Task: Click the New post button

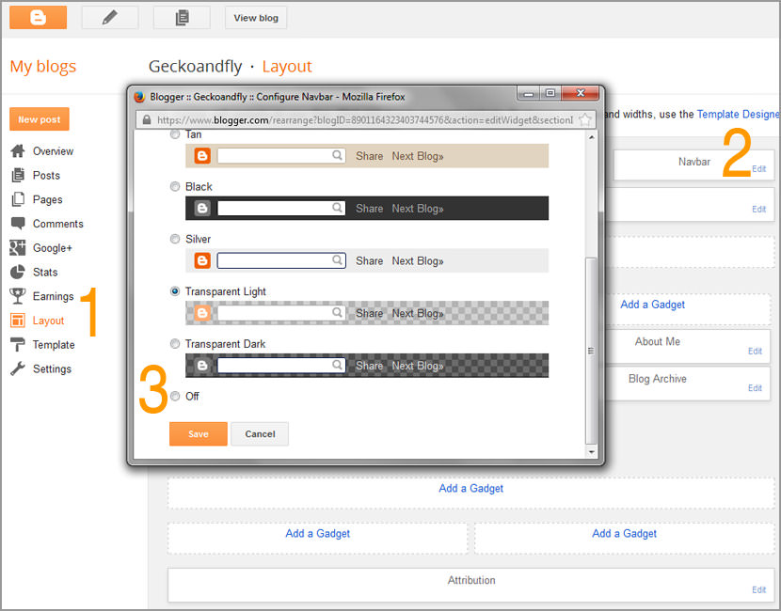Action: point(40,119)
